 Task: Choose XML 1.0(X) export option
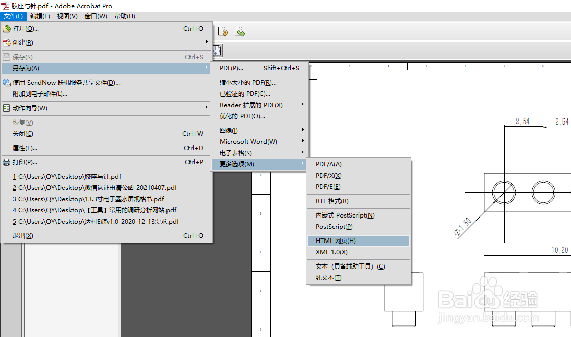pos(359,252)
